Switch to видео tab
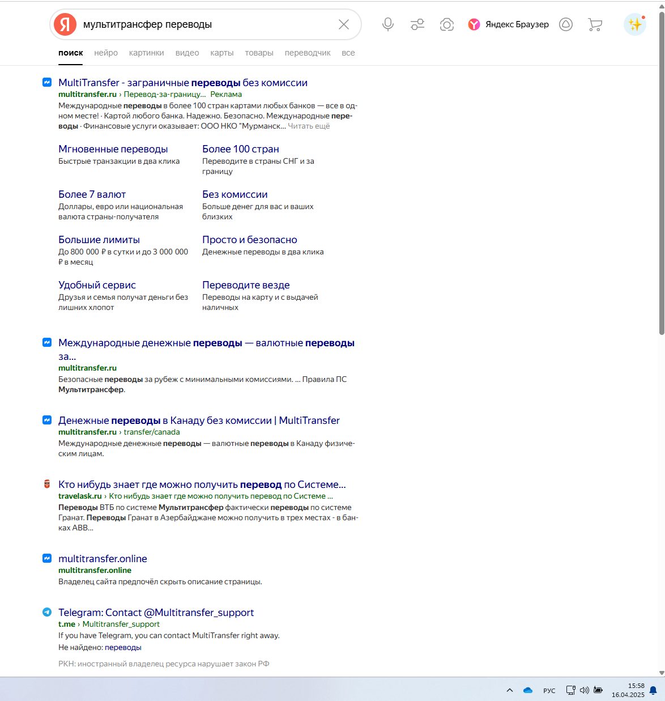The height and width of the screenshot is (701, 665). (x=187, y=53)
